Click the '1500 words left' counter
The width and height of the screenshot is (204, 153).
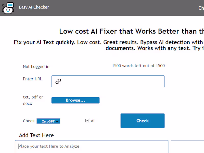138,66
